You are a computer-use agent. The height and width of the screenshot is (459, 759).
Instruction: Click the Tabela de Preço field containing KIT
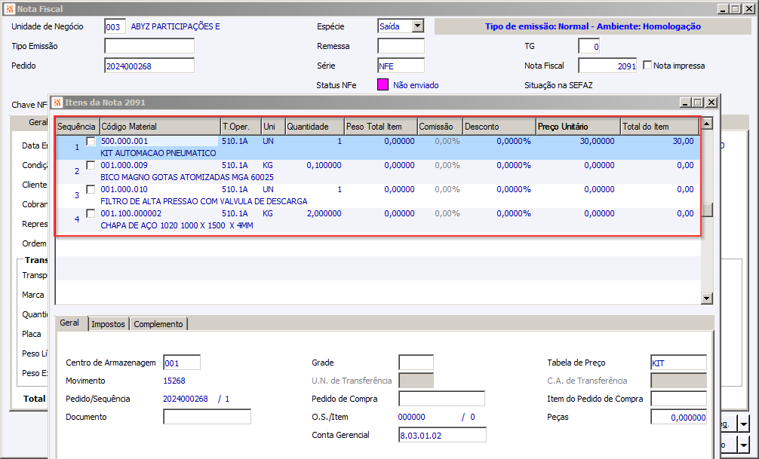(x=678, y=363)
